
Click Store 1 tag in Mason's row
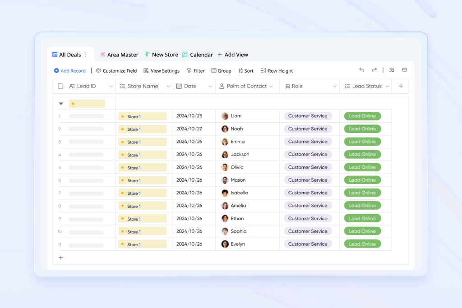tap(143, 180)
